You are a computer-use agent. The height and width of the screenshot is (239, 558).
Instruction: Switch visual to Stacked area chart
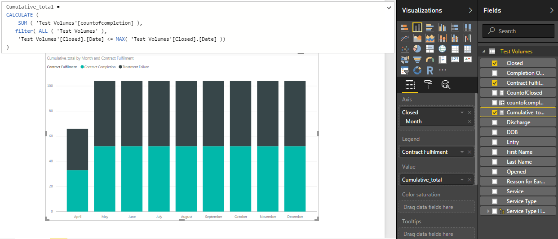[430, 38]
